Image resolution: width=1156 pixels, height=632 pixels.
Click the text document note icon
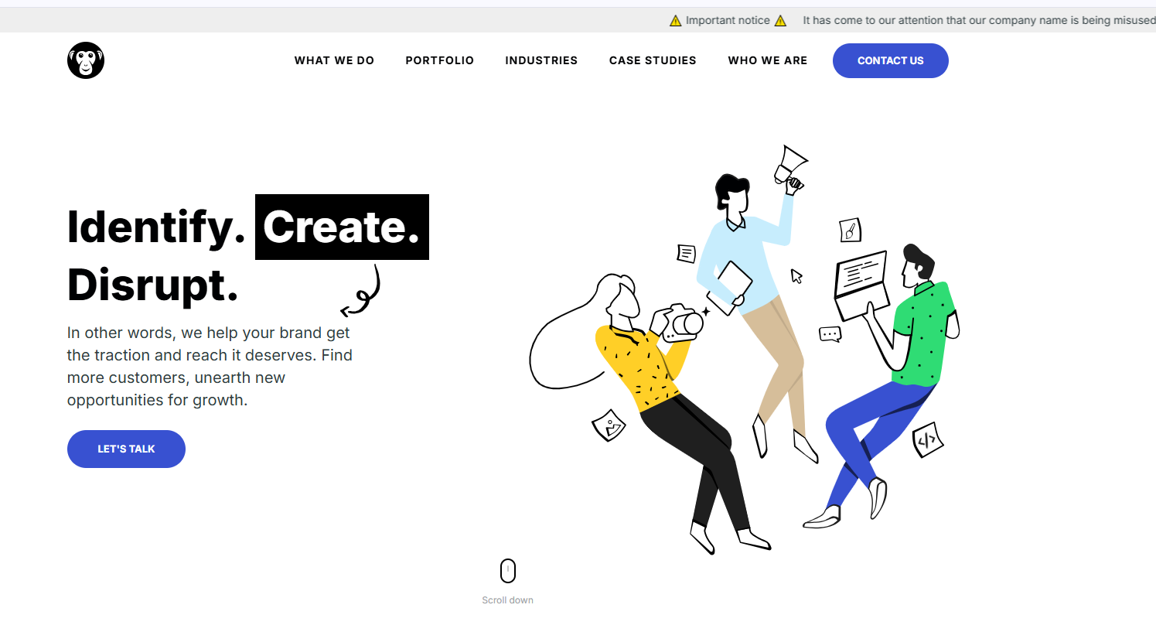click(687, 254)
